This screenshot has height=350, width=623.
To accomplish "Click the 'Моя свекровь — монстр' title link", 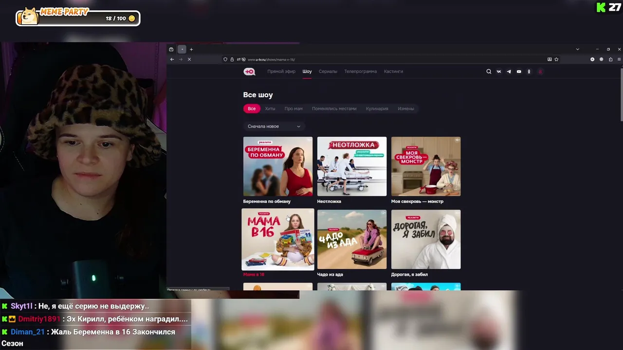I will 417,201.
